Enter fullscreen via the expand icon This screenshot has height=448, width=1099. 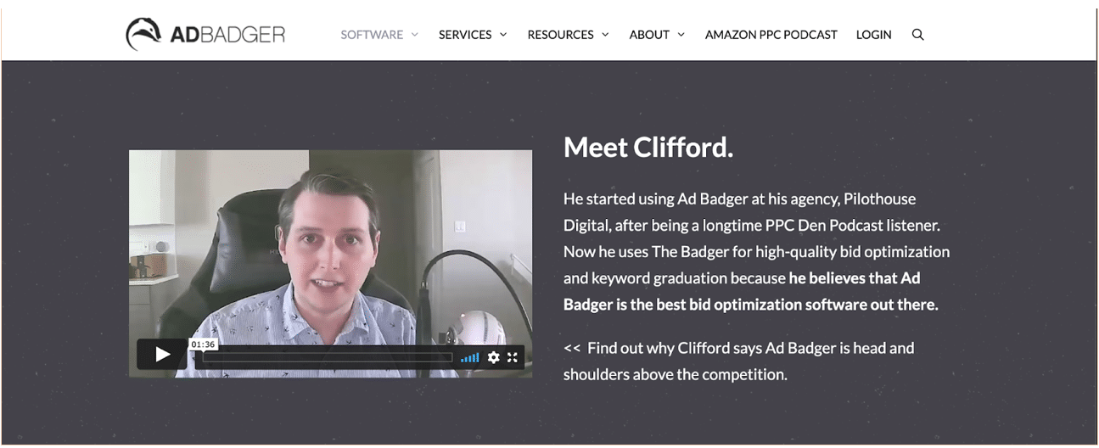coord(513,357)
